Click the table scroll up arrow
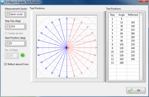Screen dimensions: 149x97 [141, 15]
